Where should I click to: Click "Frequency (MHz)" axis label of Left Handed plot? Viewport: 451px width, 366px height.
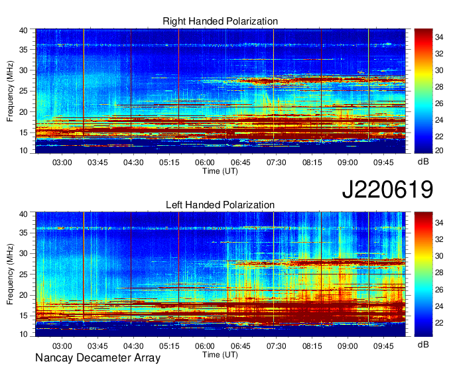coord(10,274)
